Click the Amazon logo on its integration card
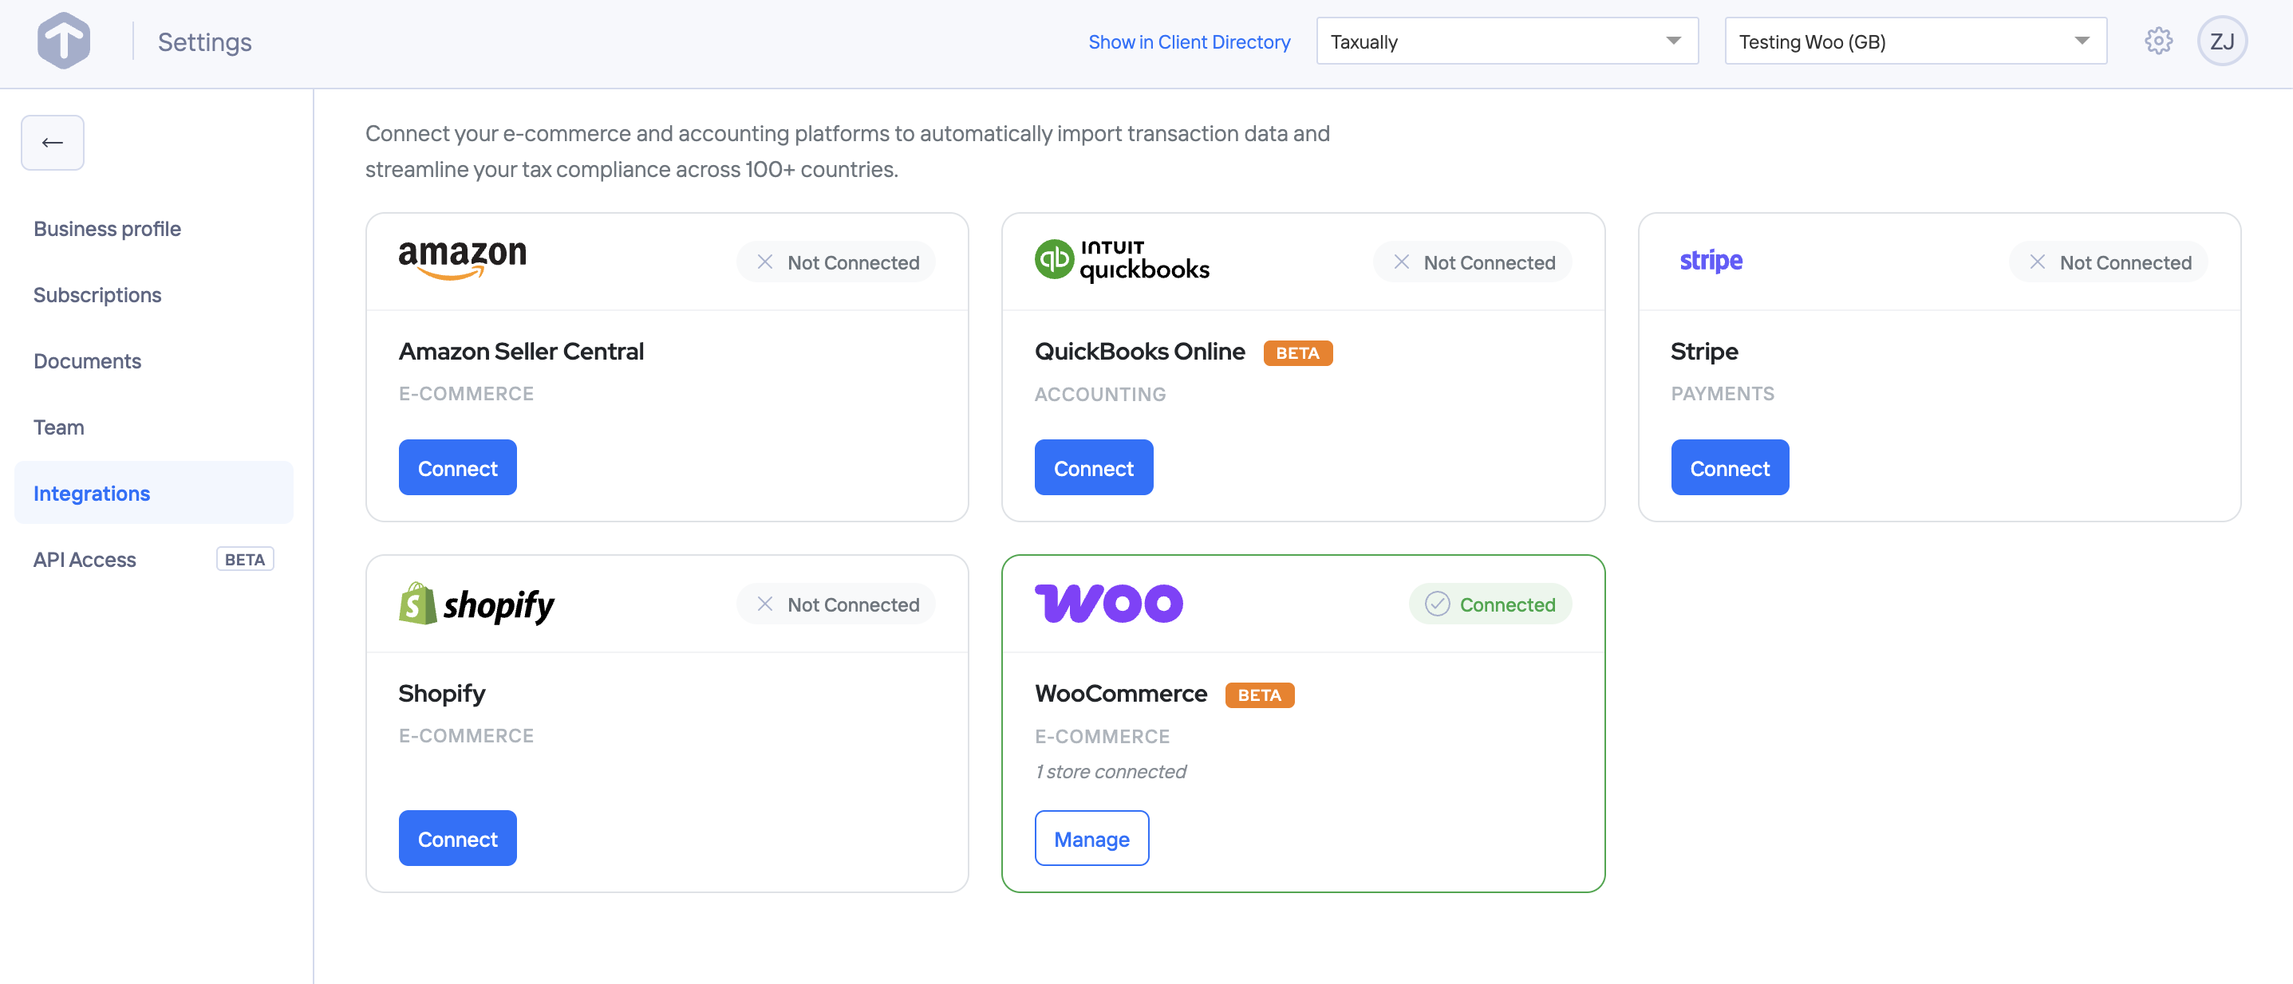The height and width of the screenshot is (984, 2293). (462, 258)
